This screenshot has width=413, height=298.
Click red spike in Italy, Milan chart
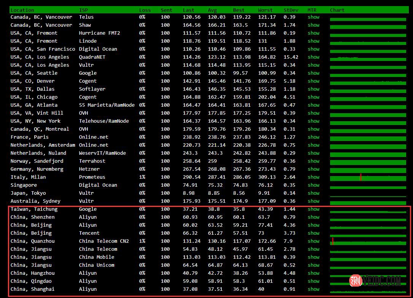click(361, 177)
